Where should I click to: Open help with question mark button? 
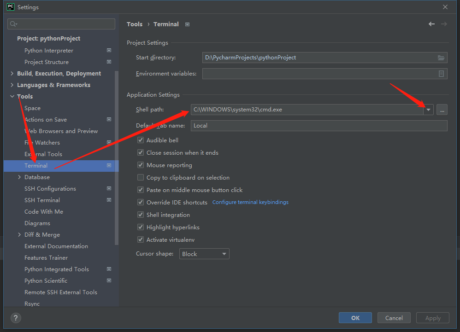(x=16, y=318)
